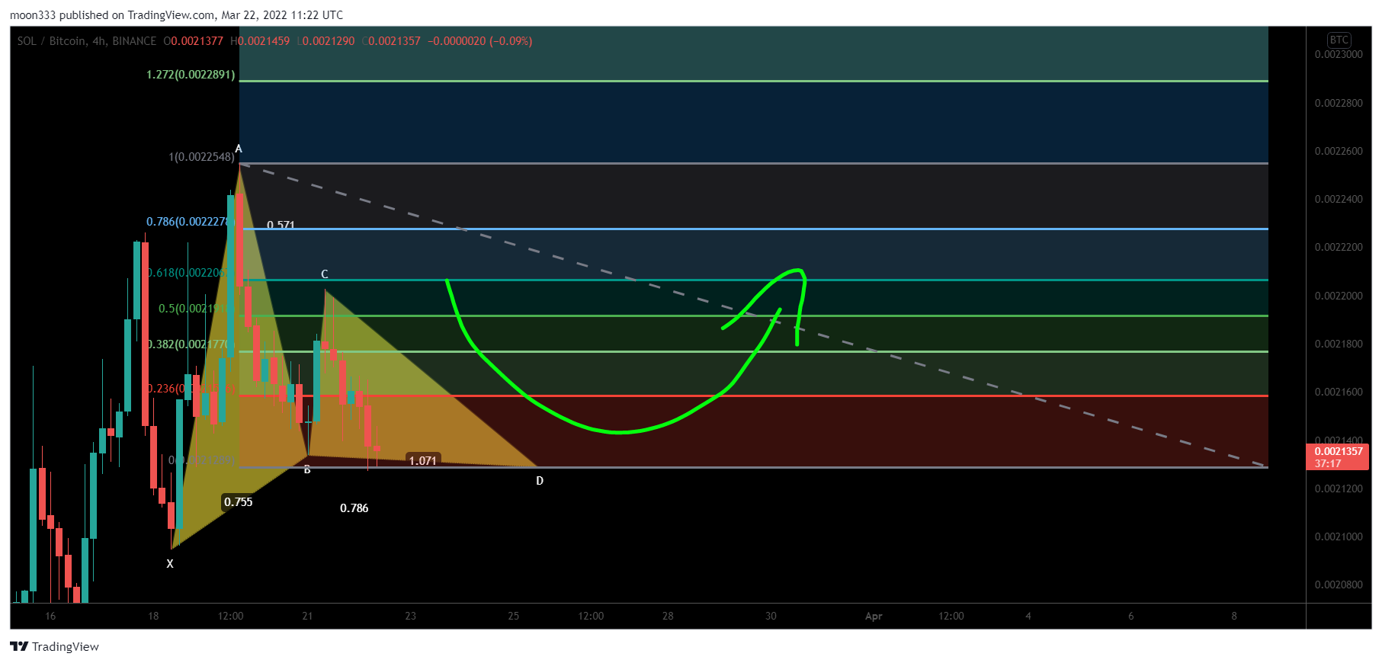
Task: Click the 0.0023000 price axis label
Action: [x=1339, y=54]
